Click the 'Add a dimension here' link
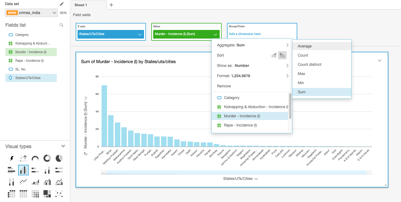The image size is (401, 202). pyautogui.click(x=245, y=34)
